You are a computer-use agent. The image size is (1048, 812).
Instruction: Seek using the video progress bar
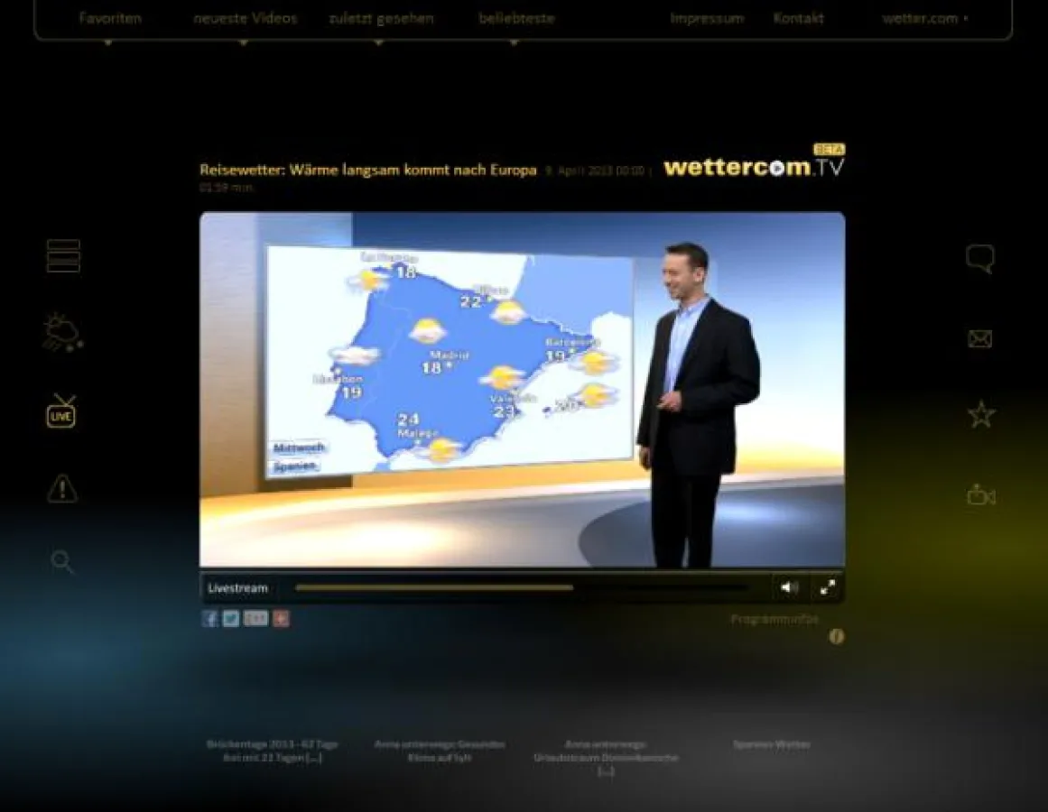click(524, 587)
